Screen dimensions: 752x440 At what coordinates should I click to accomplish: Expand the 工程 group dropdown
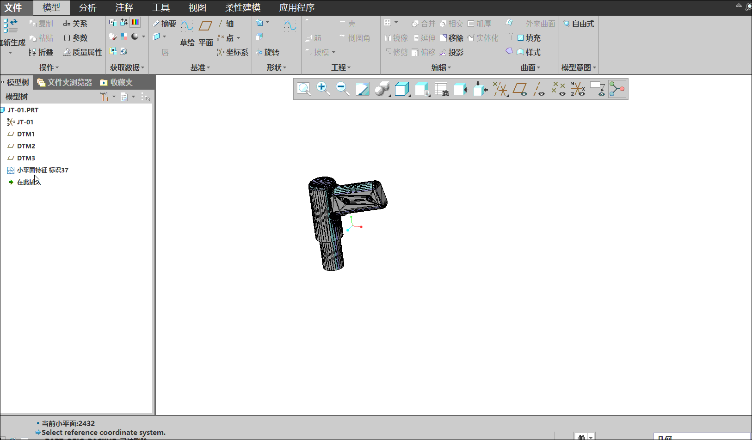tap(341, 67)
